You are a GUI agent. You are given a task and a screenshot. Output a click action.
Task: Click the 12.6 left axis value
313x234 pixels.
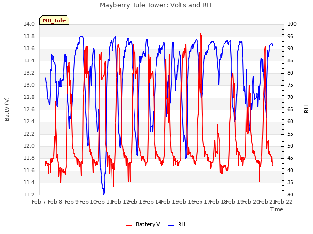(x=29, y=109)
